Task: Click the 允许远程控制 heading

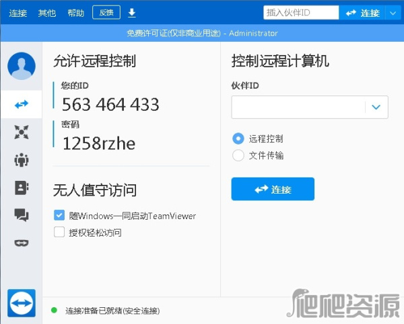Action: (94, 61)
